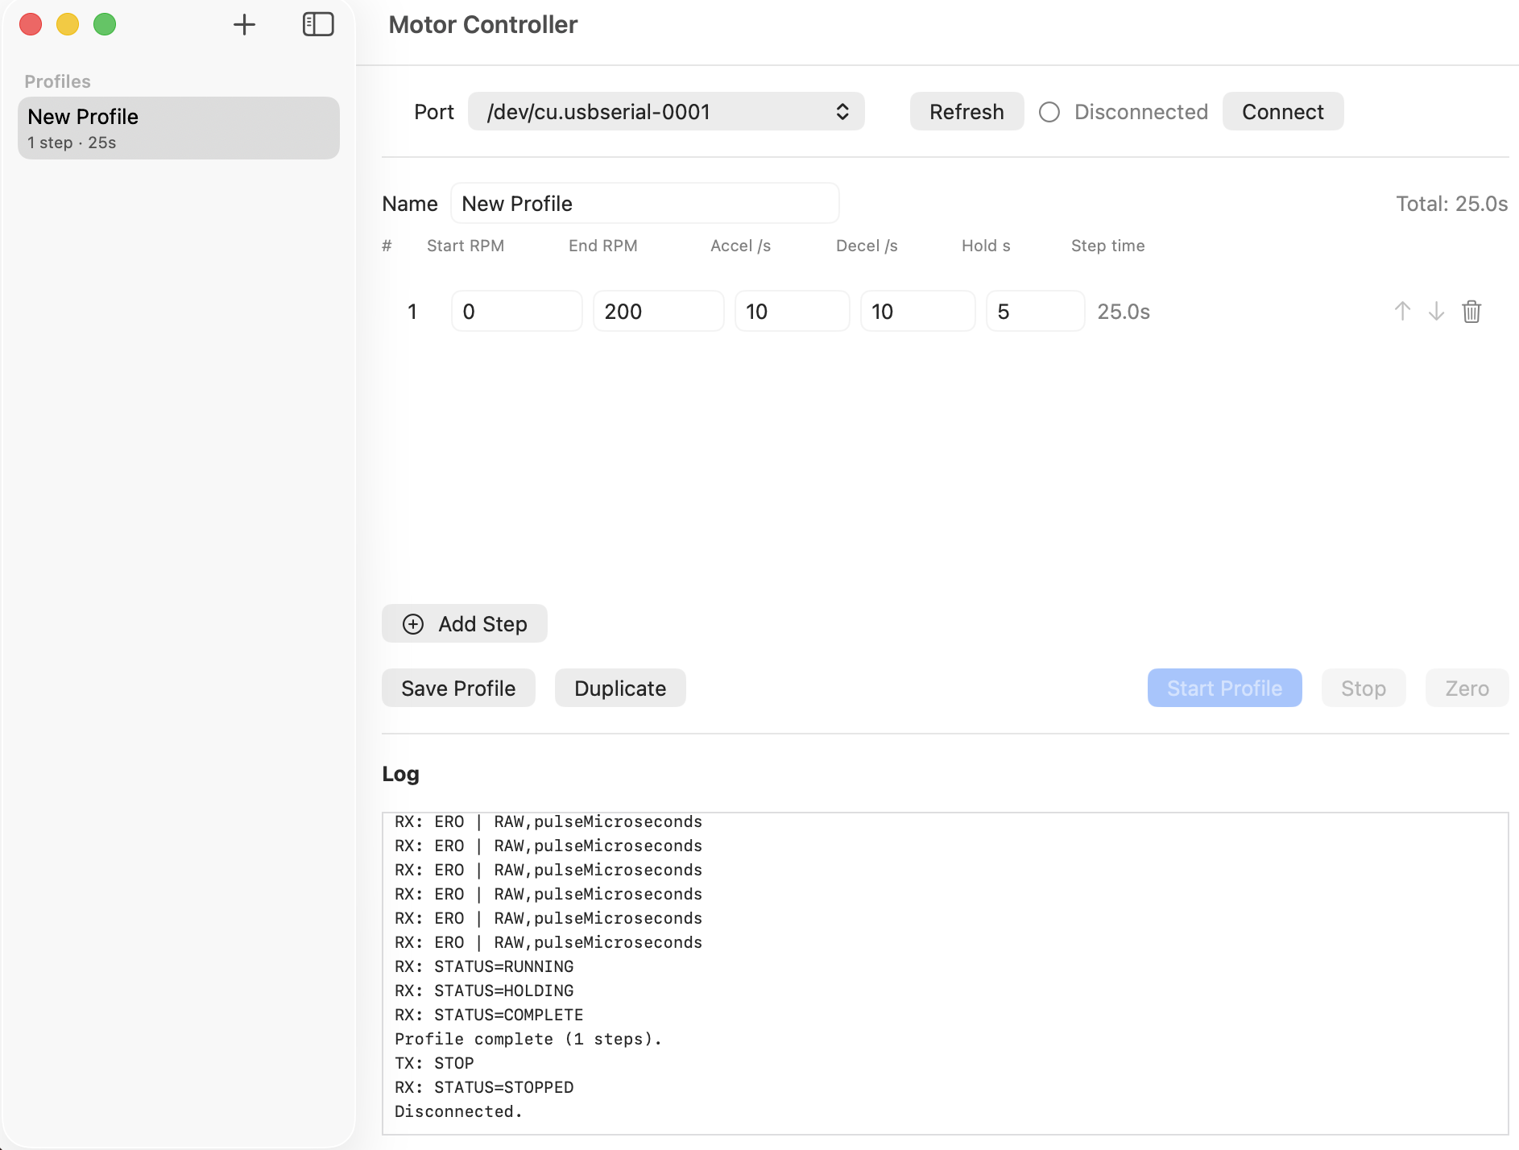The image size is (1519, 1150).
Task: Click the Disconnected status indicator circle
Action: pyautogui.click(x=1049, y=112)
